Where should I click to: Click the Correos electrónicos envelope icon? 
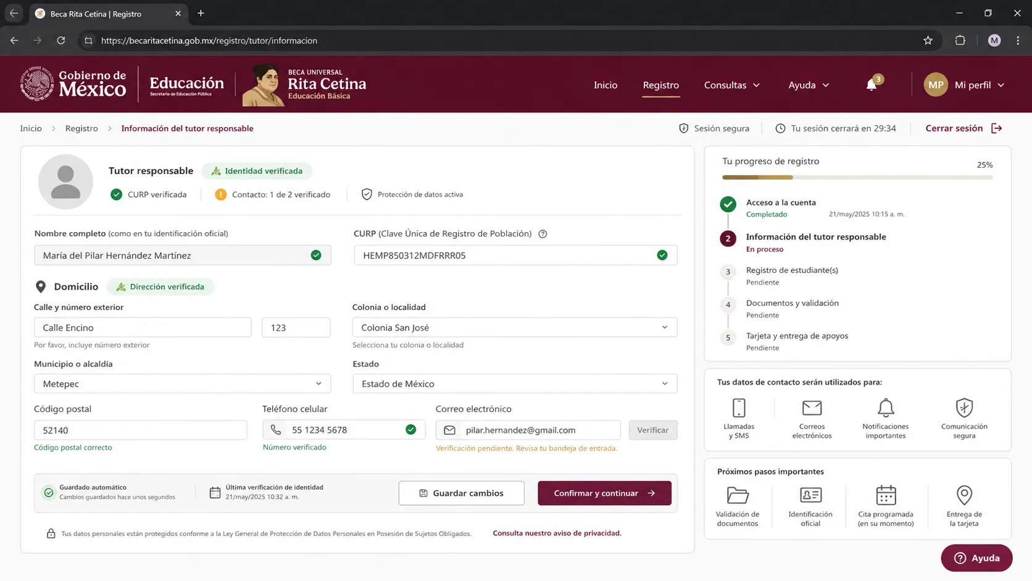(812, 408)
